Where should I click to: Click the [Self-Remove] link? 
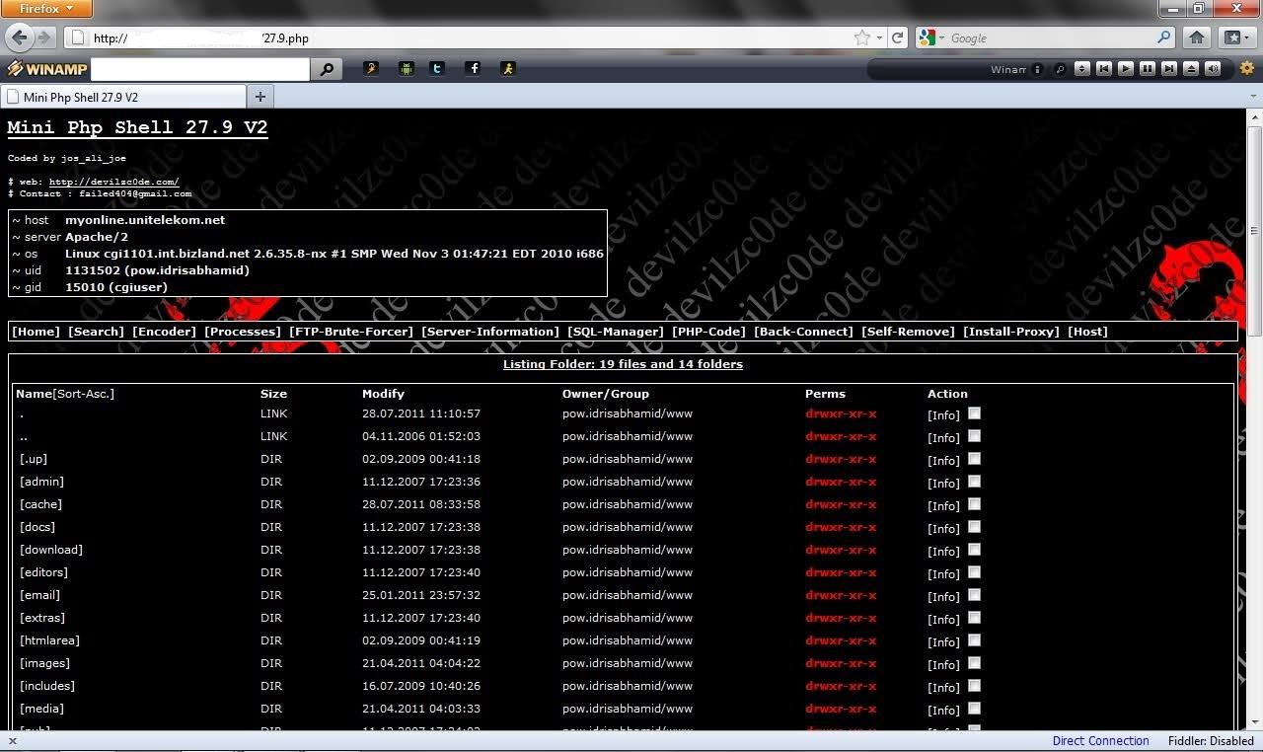(x=908, y=332)
